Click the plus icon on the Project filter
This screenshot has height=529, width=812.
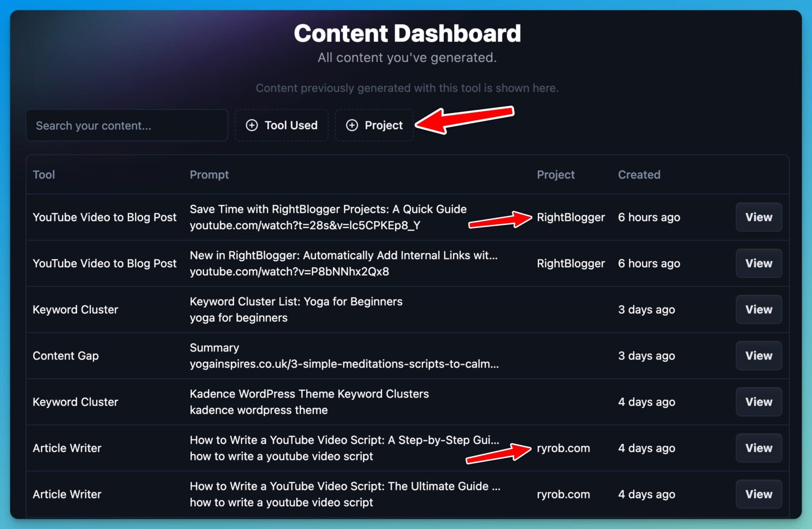[352, 125]
